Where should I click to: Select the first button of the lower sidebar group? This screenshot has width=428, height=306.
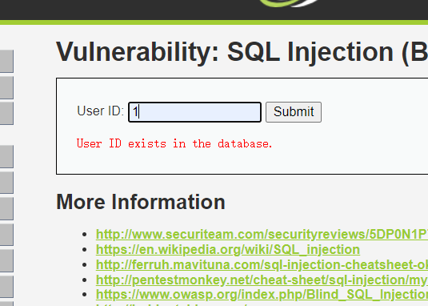click(x=6, y=156)
